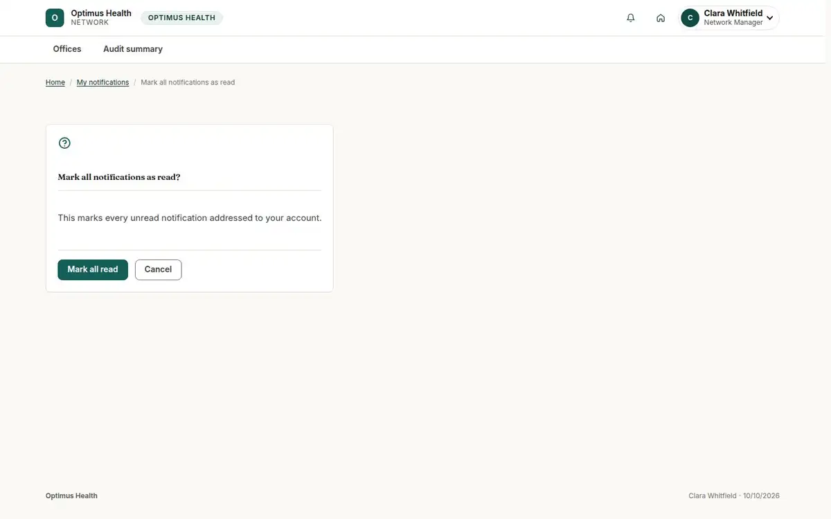Open the notifications bell icon
The width and height of the screenshot is (831, 519).
[x=630, y=18]
